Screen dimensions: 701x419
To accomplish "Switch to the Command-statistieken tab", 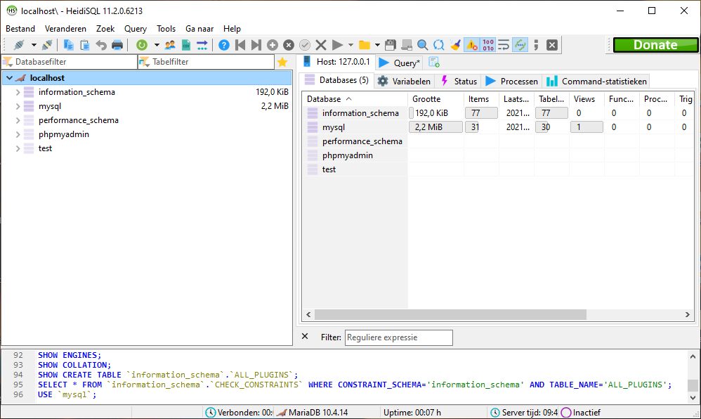I will pos(596,82).
